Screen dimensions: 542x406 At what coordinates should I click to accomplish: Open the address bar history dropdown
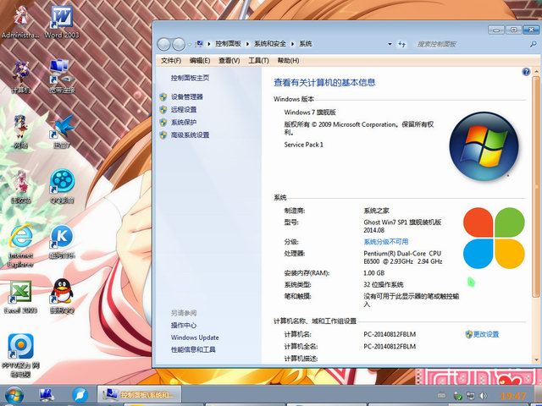[390, 44]
